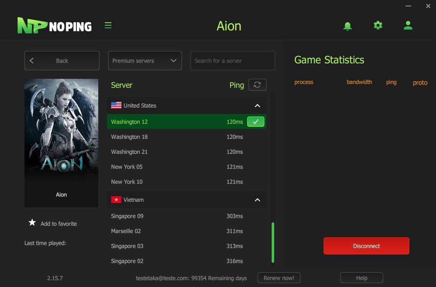
Task: Click the Server column heading
Action: tap(121, 85)
